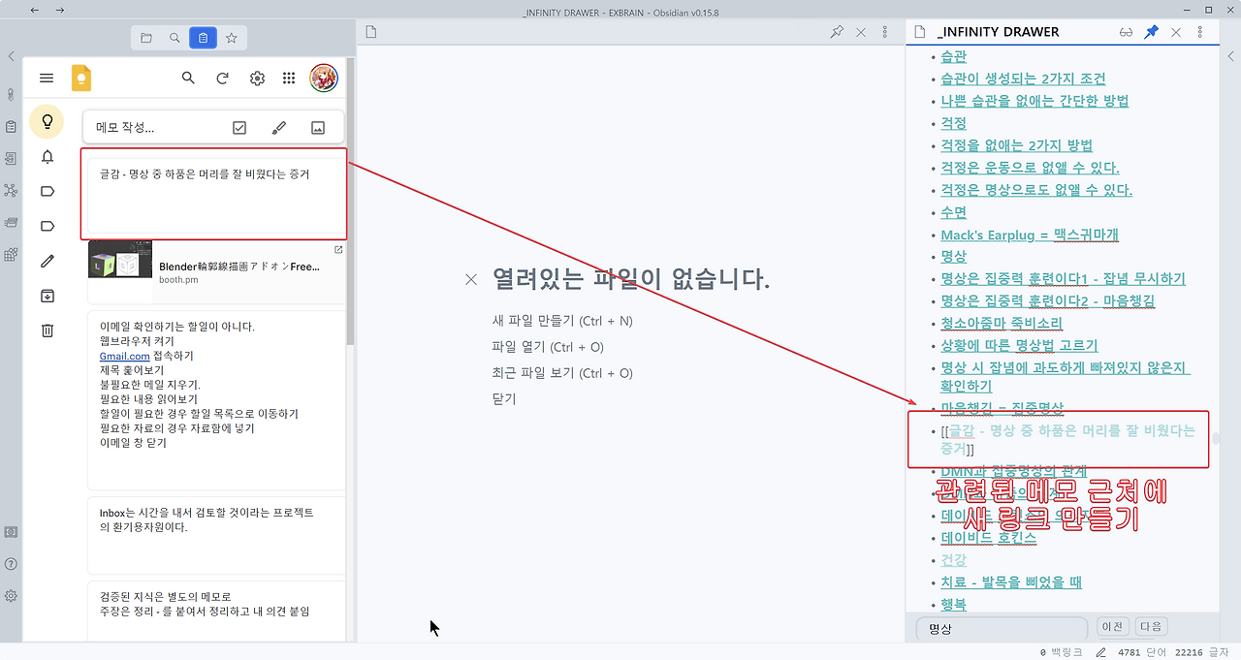The width and height of the screenshot is (1241, 660).
Task: Open the Gmail.com link in Keep note
Action: [x=124, y=356]
